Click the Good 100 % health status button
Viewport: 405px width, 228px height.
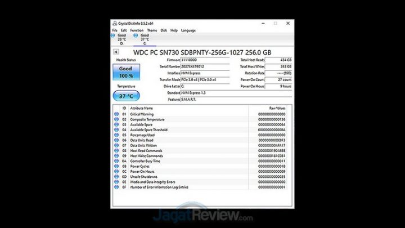tap(127, 72)
